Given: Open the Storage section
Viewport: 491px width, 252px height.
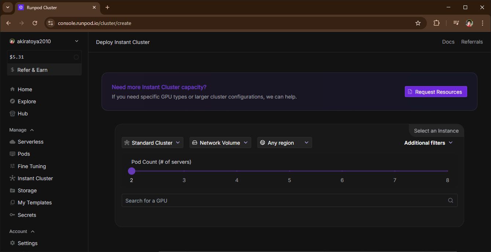Looking at the screenshot, I should click(x=23, y=190).
